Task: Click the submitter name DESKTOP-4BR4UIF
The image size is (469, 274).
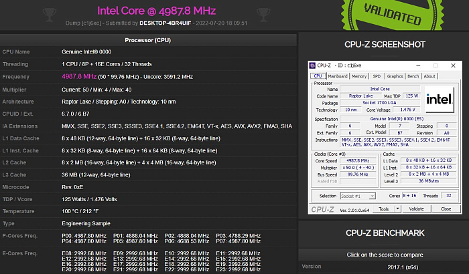Action: coord(165,23)
